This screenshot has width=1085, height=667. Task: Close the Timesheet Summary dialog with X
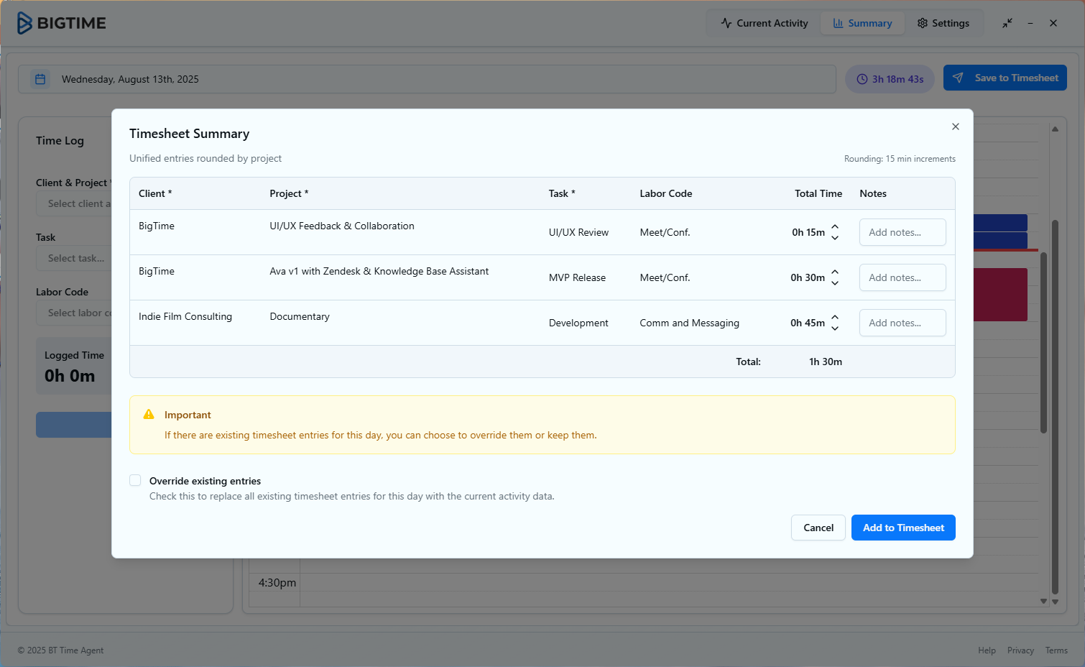pyautogui.click(x=955, y=126)
